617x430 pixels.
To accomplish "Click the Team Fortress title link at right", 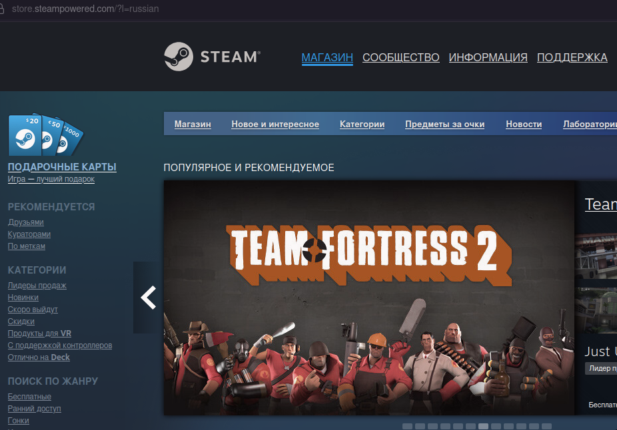I will [x=601, y=204].
